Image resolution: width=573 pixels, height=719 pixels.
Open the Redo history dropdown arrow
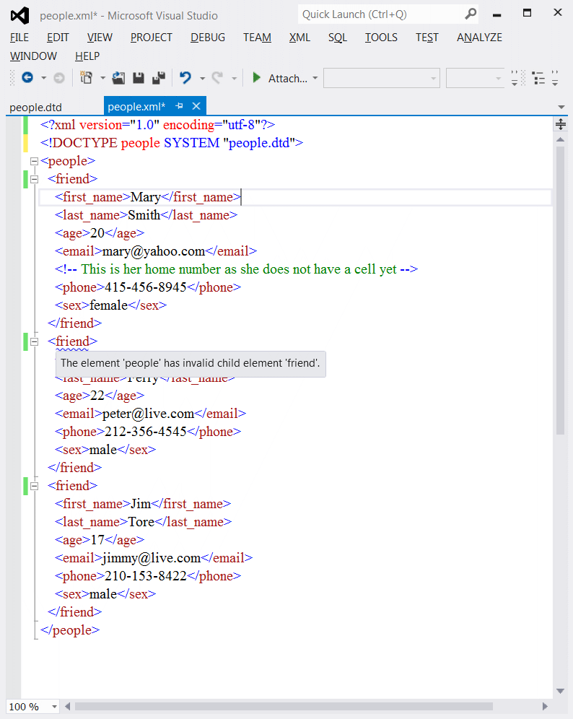[x=234, y=79]
